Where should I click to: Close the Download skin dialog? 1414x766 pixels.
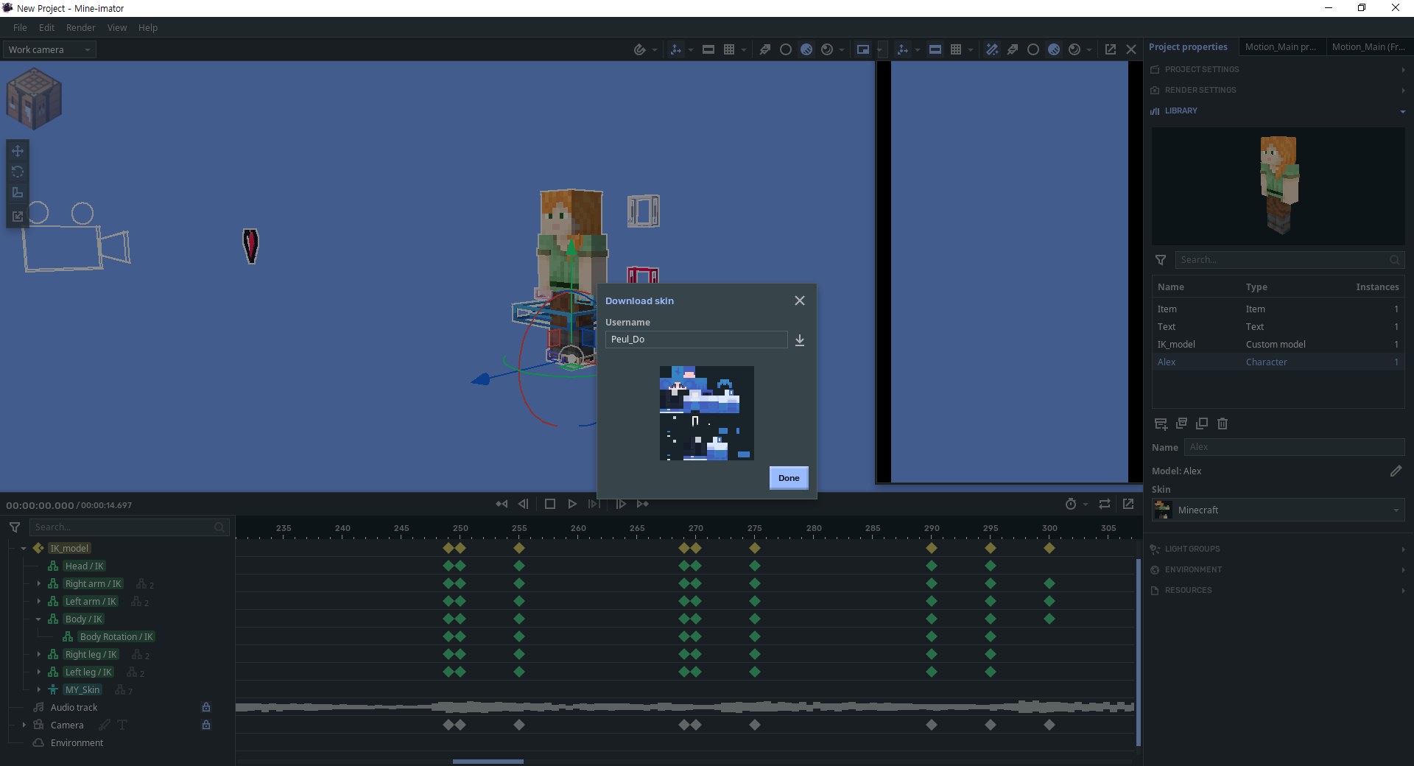coord(800,301)
